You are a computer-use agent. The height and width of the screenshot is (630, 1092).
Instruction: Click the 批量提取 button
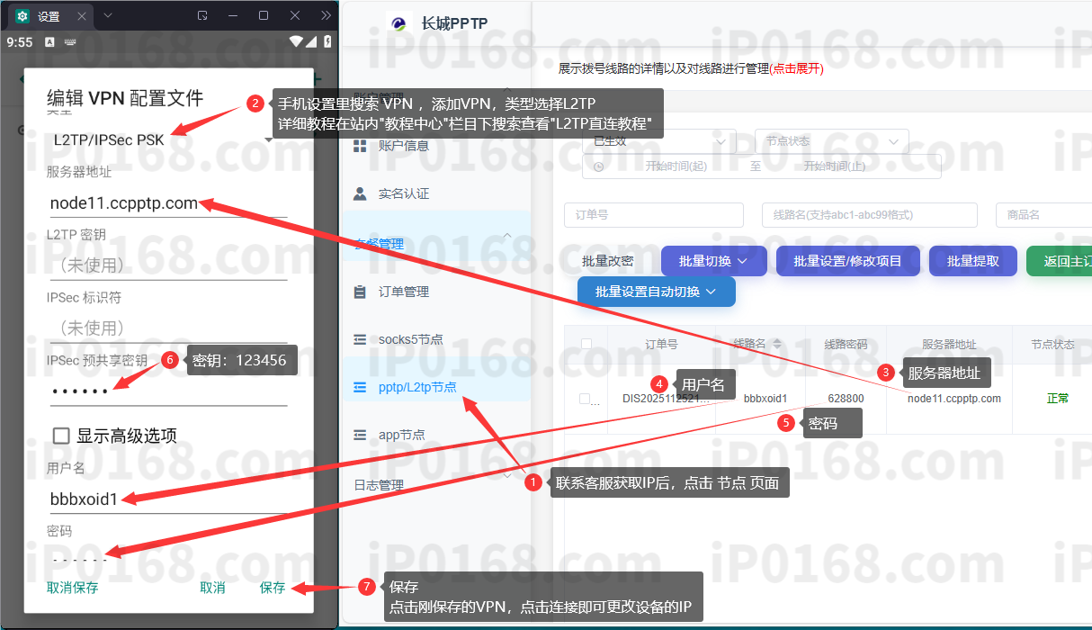coord(973,261)
